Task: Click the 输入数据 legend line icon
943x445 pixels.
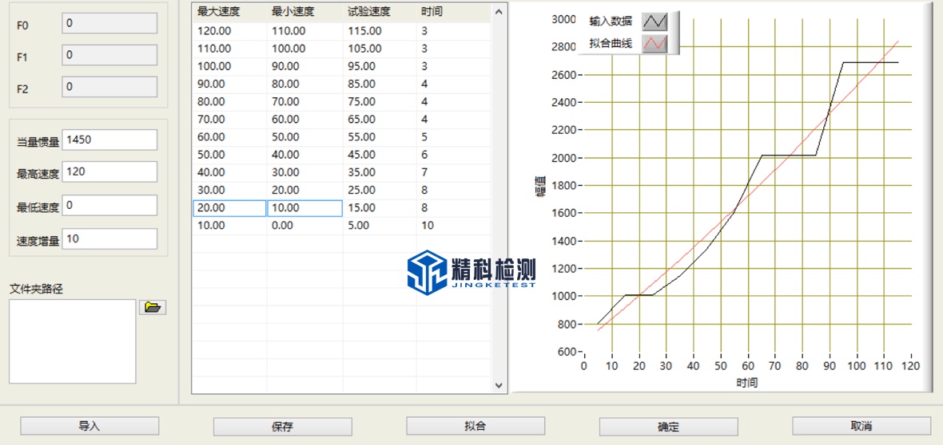Action: click(x=655, y=22)
